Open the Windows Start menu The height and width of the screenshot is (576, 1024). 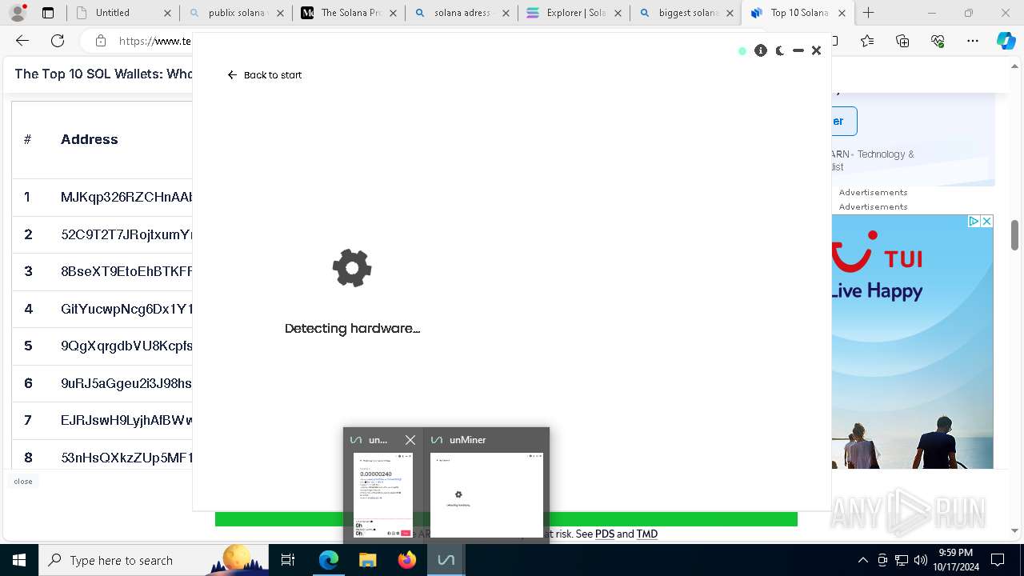18,560
